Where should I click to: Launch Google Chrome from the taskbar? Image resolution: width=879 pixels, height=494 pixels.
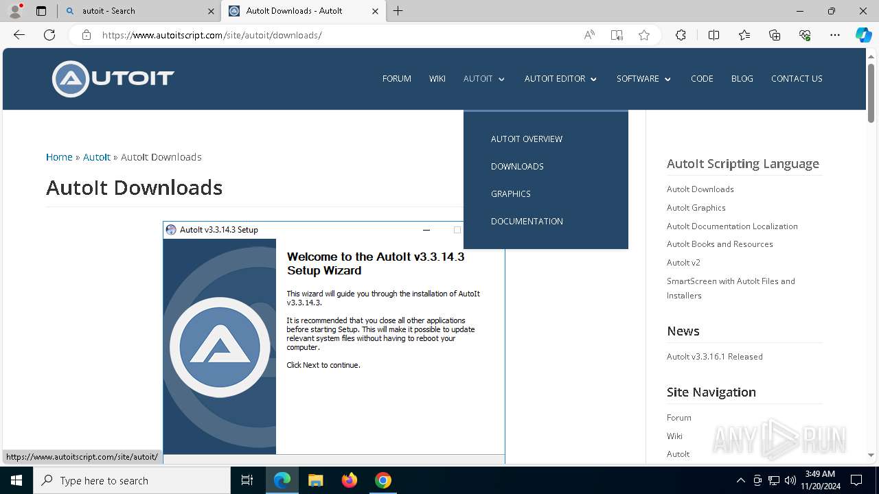pos(383,480)
